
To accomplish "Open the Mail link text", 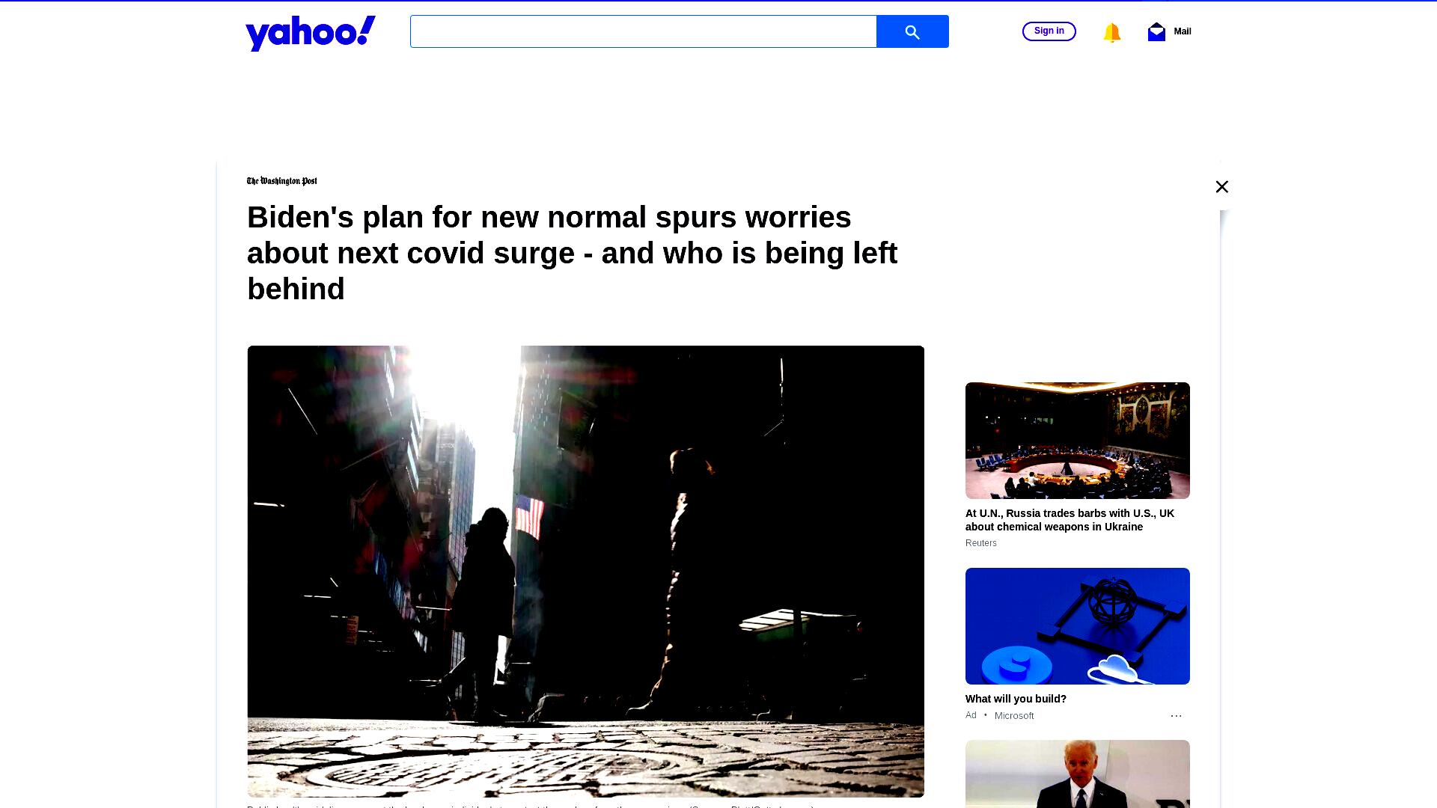I will coord(1182,31).
